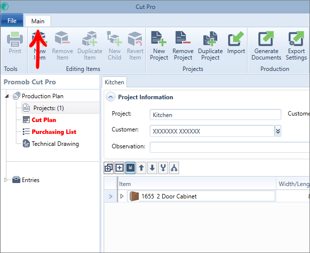Click the move item down arrow

pyautogui.click(x=152, y=168)
